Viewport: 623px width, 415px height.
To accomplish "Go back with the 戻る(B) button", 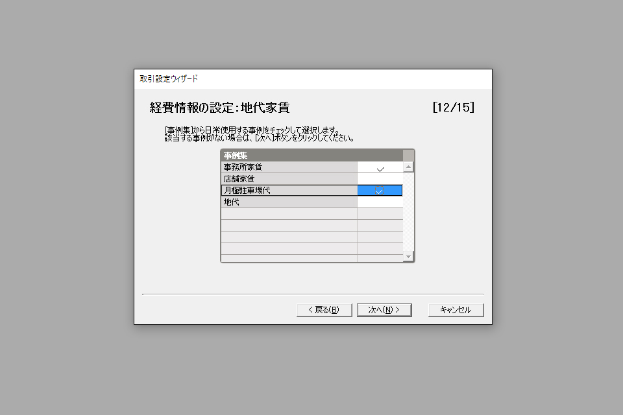I will pyautogui.click(x=324, y=310).
